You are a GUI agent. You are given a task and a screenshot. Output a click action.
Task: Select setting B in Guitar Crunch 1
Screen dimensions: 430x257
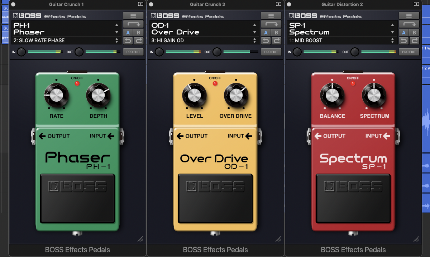[x=139, y=33]
